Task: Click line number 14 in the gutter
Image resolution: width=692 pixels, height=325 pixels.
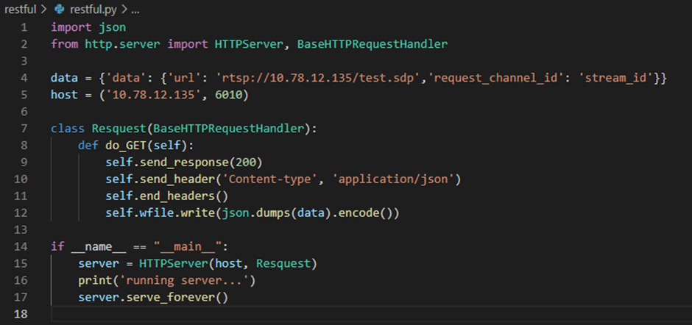Action: (22, 246)
